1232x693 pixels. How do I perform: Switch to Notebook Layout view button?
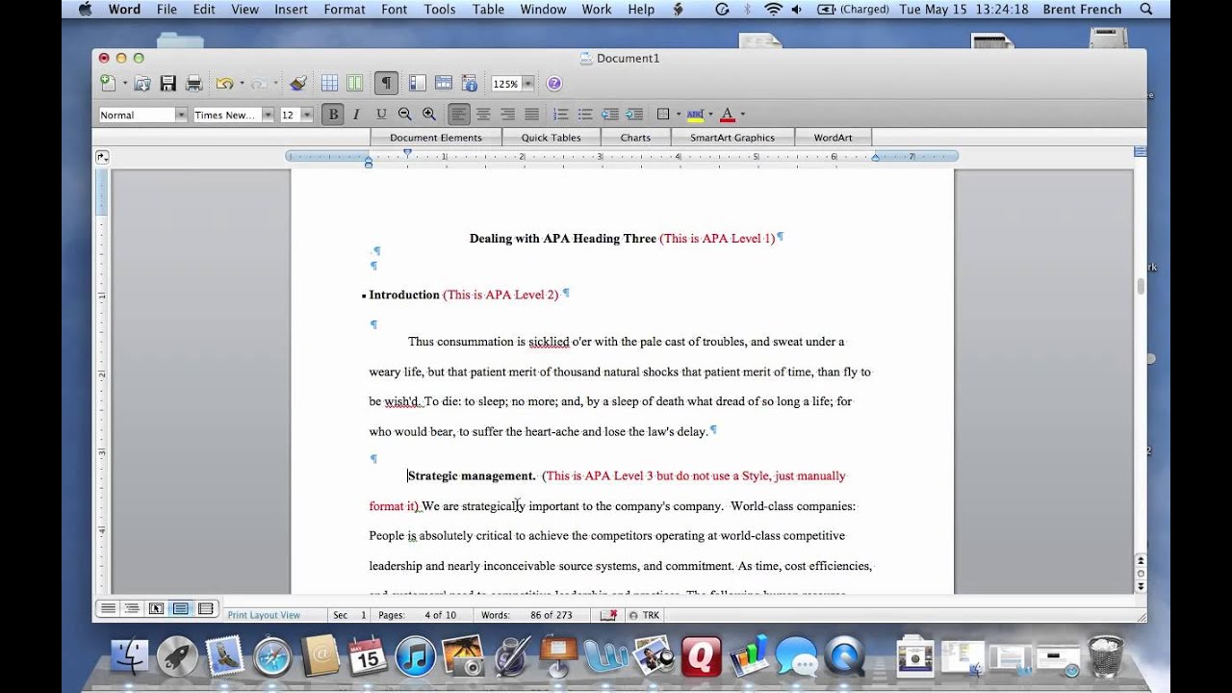pos(205,608)
